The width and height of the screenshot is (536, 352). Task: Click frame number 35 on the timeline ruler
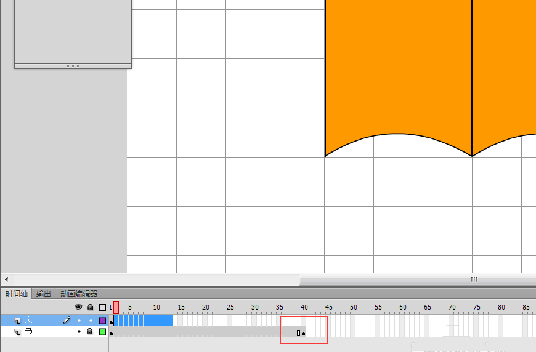click(x=279, y=307)
